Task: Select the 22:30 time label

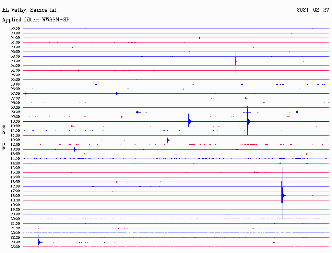Action: coord(15,237)
